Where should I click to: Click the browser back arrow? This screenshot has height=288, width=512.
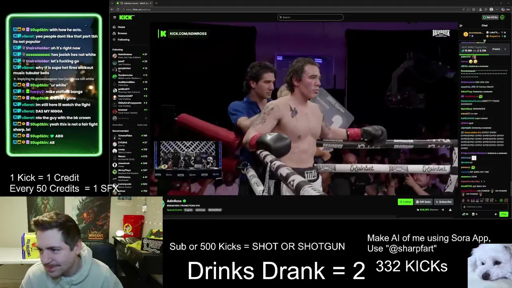point(112,9)
